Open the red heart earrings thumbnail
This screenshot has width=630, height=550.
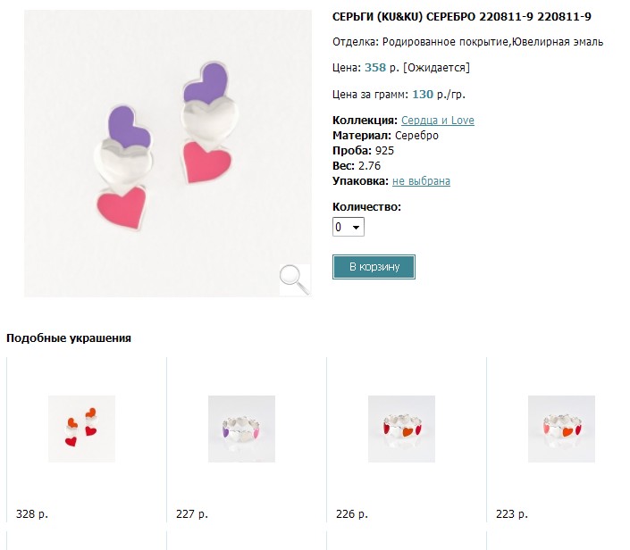click(81, 429)
